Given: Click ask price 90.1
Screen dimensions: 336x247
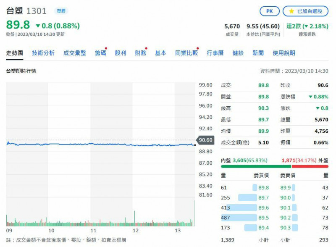Looking at the screenshot, I should tap(286, 208).
